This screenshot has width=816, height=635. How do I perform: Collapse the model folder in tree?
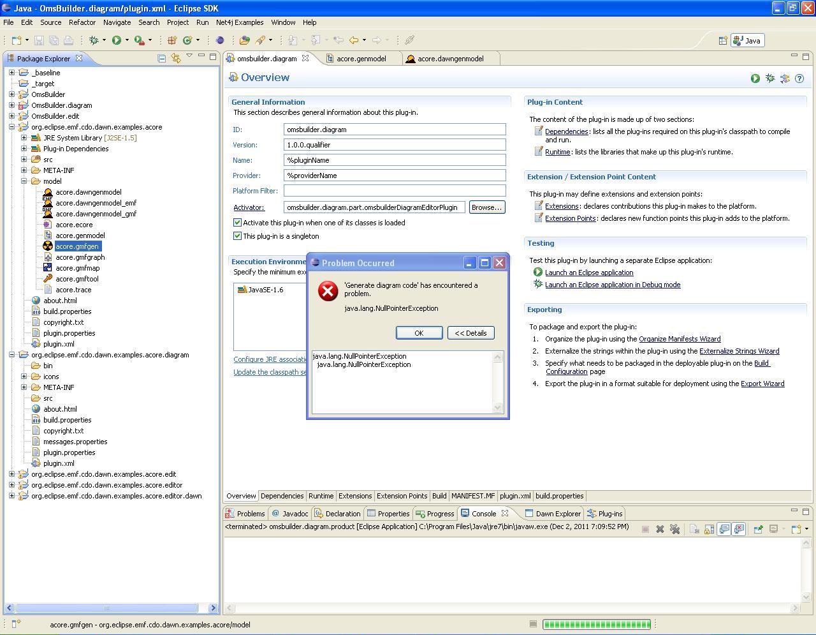point(24,181)
